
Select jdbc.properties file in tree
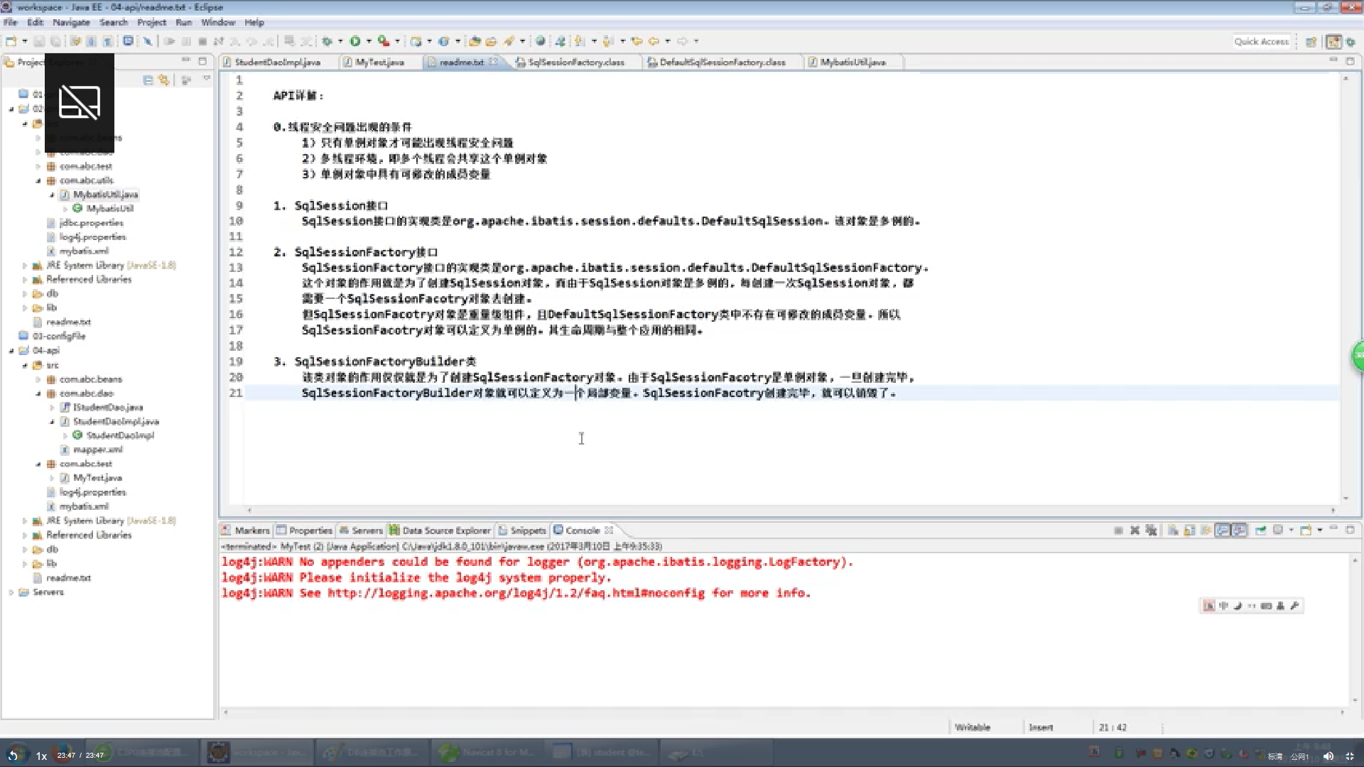tap(91, 223)
